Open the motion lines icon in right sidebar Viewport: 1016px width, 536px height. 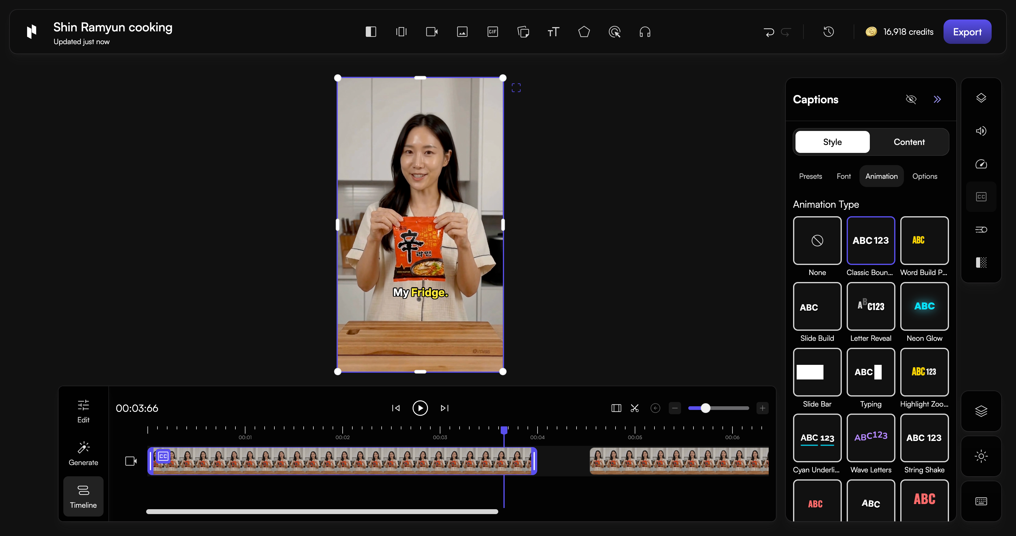tap(981, 230)
